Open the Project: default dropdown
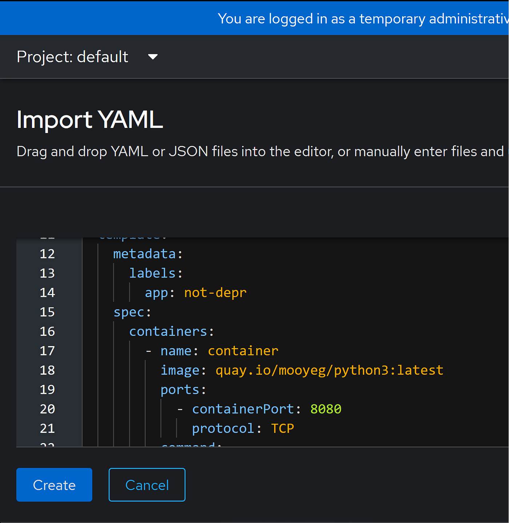Screen dimensions: 509x523 tap(87, 57)
